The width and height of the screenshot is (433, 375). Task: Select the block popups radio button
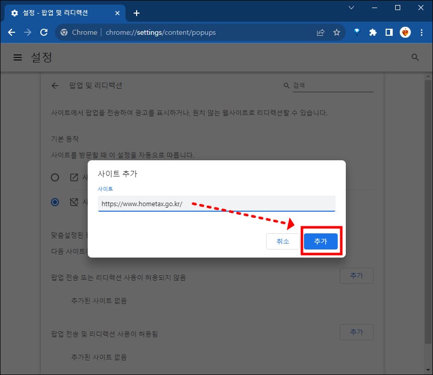[55, 202]
